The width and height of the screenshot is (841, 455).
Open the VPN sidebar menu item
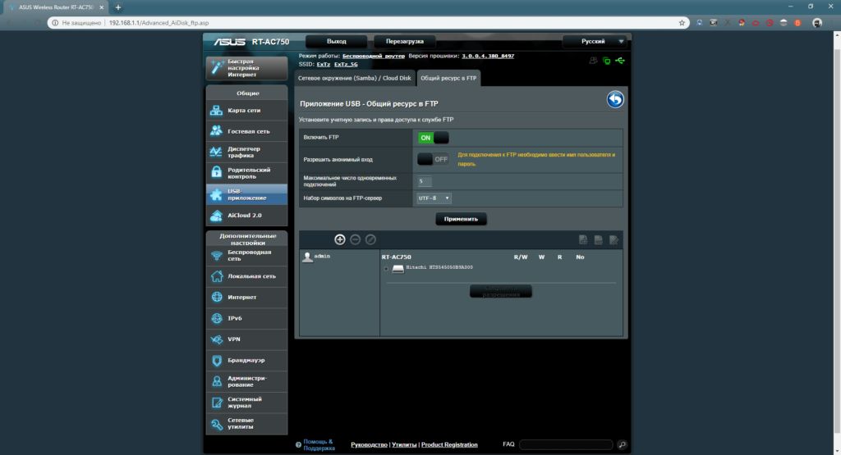(246, 339)
